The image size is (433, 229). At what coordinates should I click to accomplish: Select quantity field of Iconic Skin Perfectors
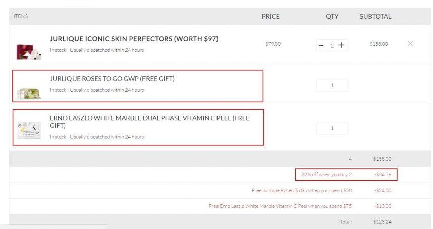[x=332, y=45]
